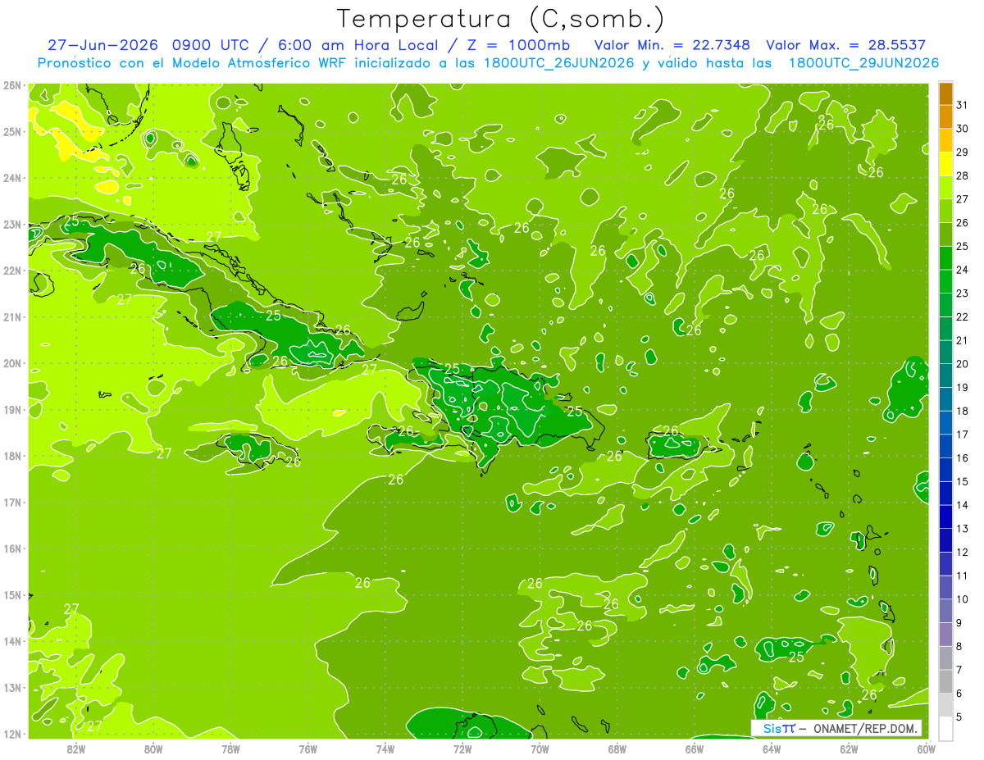Click the "21N" latitude axis label

[11, 316]
